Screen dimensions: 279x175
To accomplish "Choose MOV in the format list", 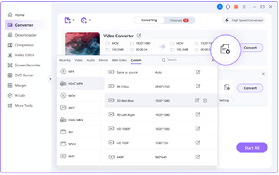I will point(81,96).
